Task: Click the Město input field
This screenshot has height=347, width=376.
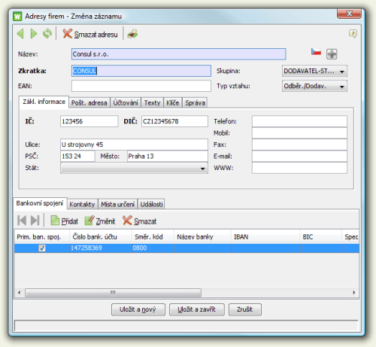Action: click(168, 157)
